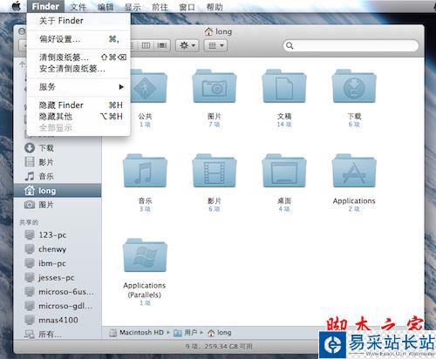Select shared computer ibm-pc
Screen dimensions: 436x359
coord(58,263)
